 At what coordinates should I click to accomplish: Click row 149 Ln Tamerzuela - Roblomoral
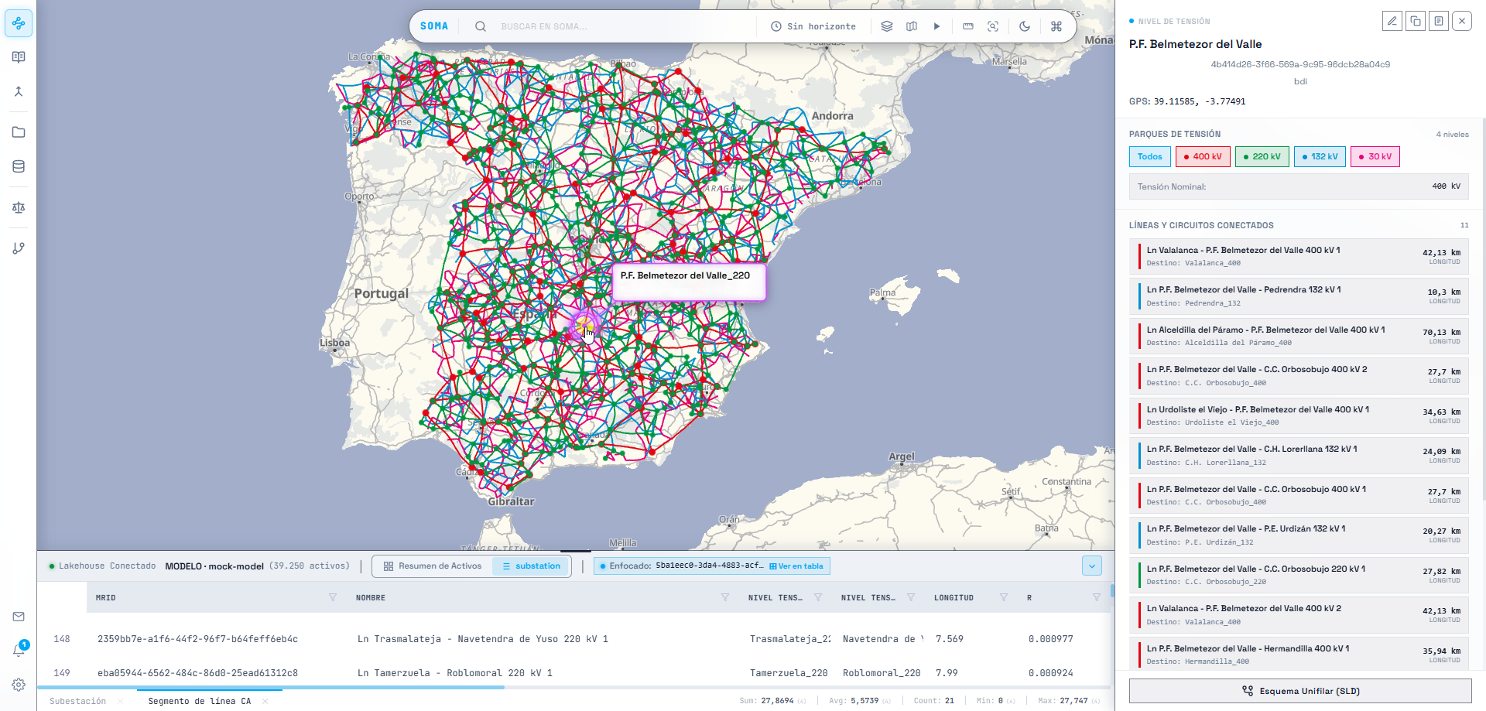click(x=574, y=673)
